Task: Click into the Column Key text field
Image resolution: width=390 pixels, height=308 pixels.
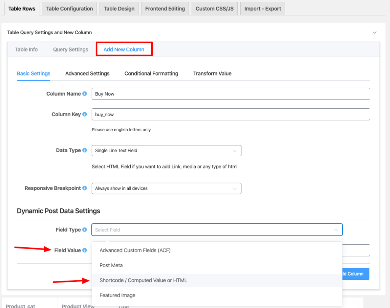Action: click(230, 114)
